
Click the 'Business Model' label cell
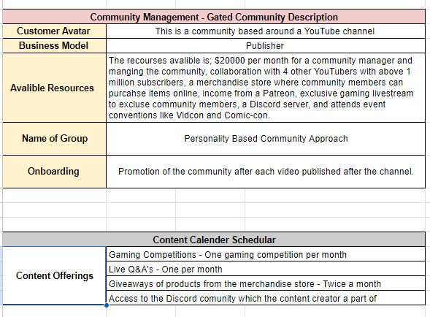click(x=54, y=45)
